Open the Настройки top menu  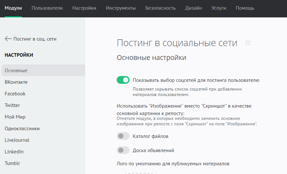point(84,8)
